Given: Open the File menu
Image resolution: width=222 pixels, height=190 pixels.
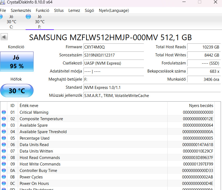Looking at the screenshot, I should 3,11.
